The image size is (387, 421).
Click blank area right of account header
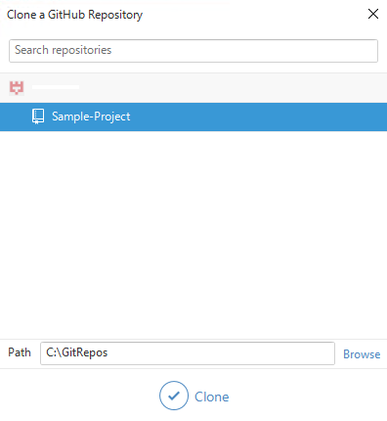[x=228, y=87]
